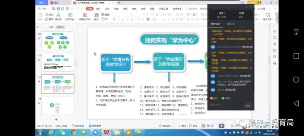
Task: Select the Format Painter brush icon
Action: click(x=58, y=15)
